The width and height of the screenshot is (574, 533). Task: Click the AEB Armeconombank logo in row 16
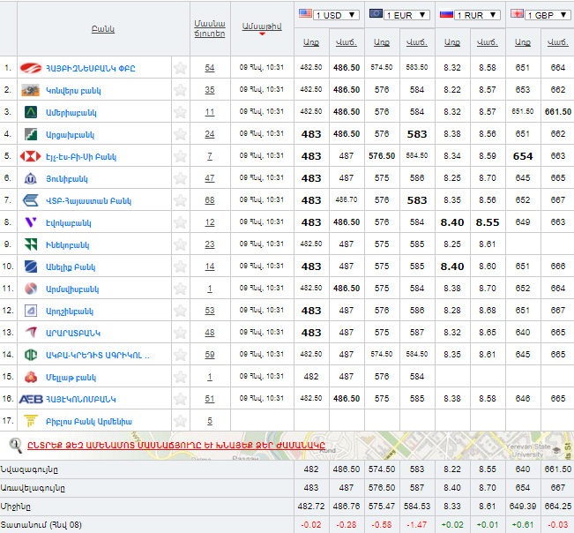tap(31, 399)
